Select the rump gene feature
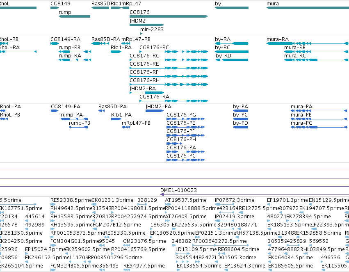 (74, 16)
